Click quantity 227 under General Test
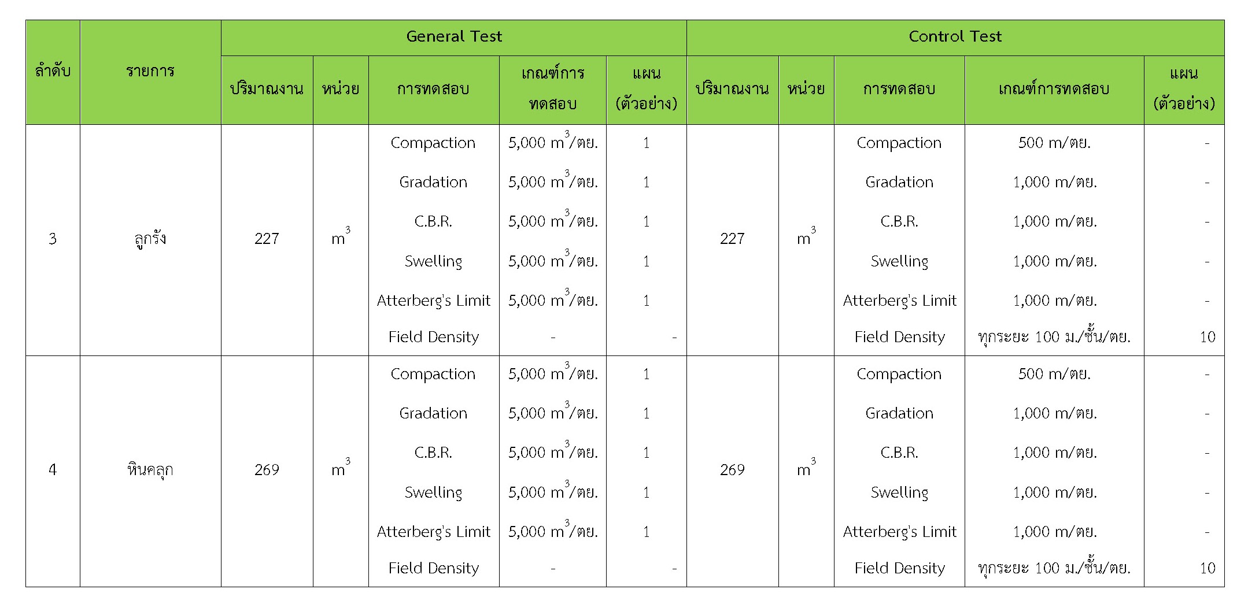This screenshot has height=604, width=1248. point(267,239)
